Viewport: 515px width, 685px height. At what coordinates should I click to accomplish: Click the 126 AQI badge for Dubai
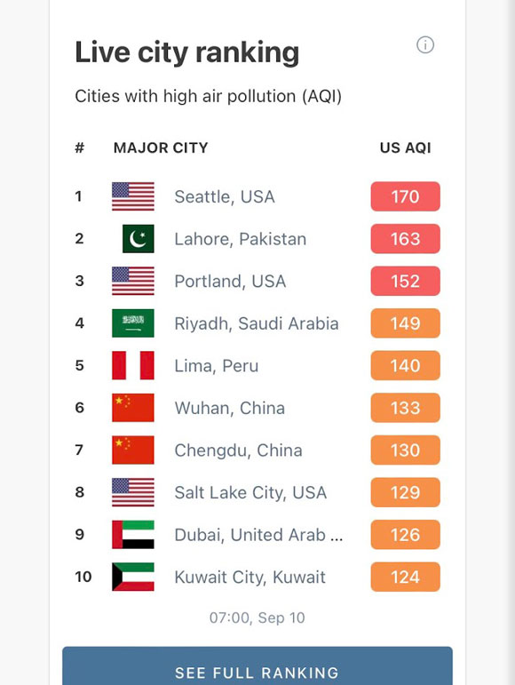click(406, 534)
